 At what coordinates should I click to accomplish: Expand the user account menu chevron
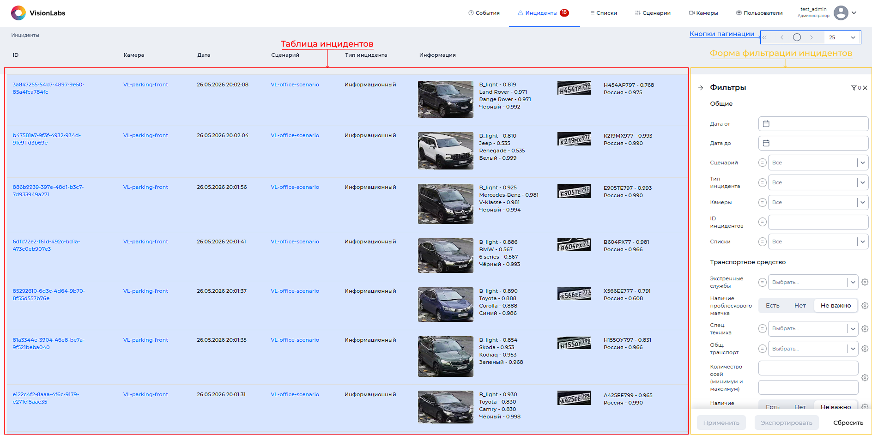(x=854, y=13)
